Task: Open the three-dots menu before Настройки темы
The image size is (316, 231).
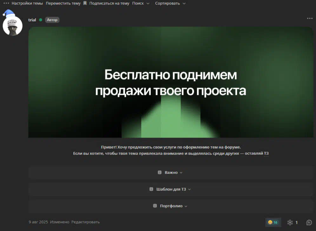Action: tap(6, 3)
